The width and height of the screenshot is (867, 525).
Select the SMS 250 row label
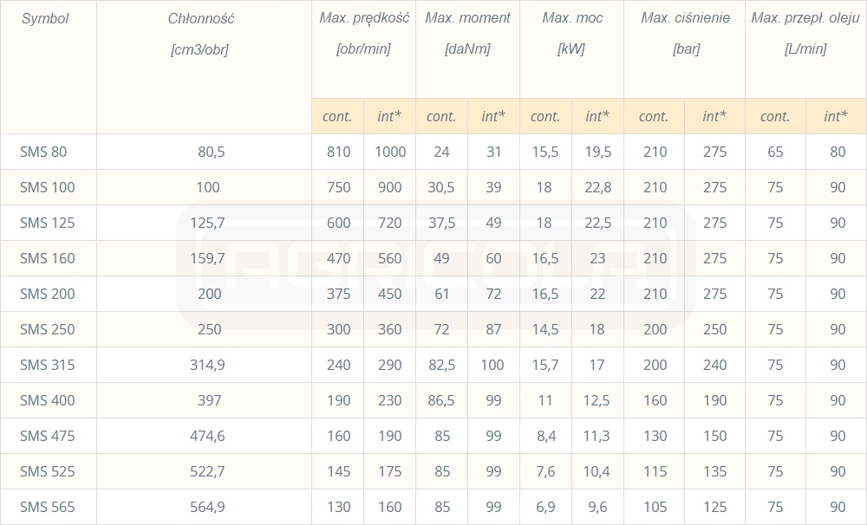click(x=47, y=329)
